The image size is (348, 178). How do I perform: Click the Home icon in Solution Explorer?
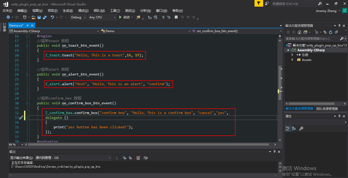pyautogui.click(x=300, y=32)
